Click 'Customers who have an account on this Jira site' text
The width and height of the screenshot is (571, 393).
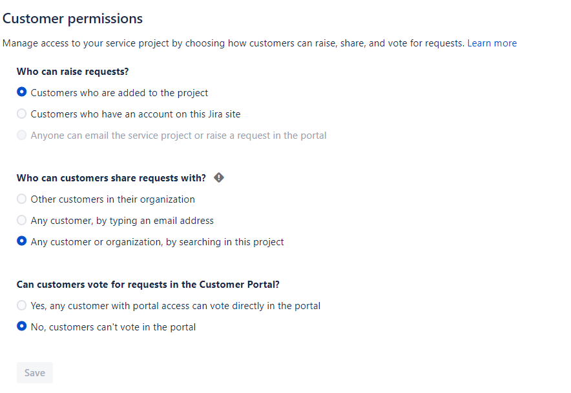[136, 114]
